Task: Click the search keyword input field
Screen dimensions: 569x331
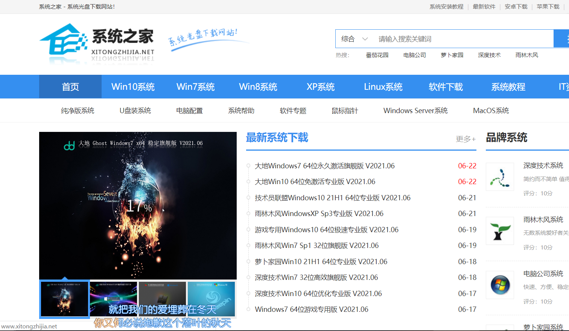Action: 433,38
